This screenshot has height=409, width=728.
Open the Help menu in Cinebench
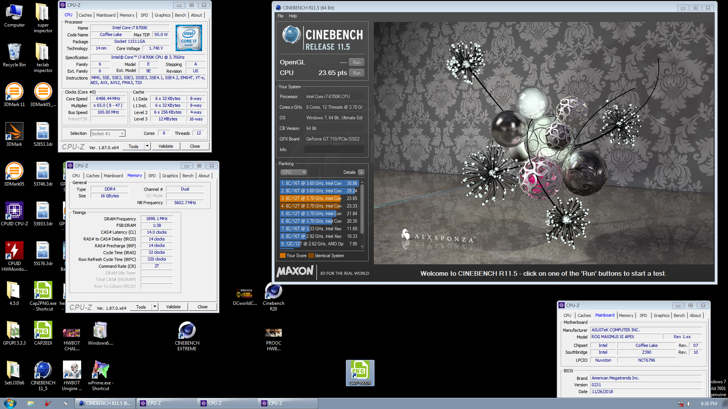[293, 16]
